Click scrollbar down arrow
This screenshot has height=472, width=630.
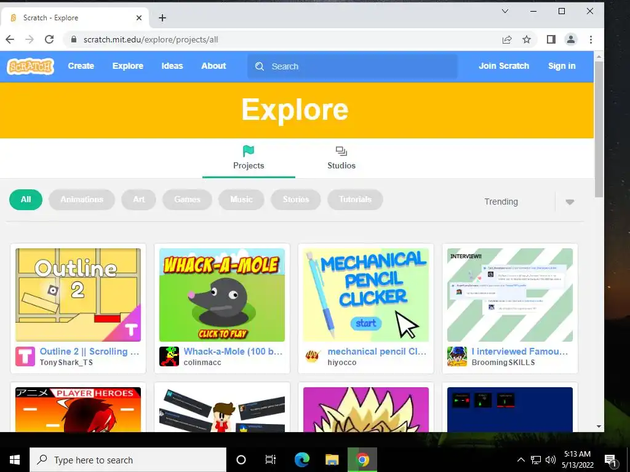[x=599, y=427]
